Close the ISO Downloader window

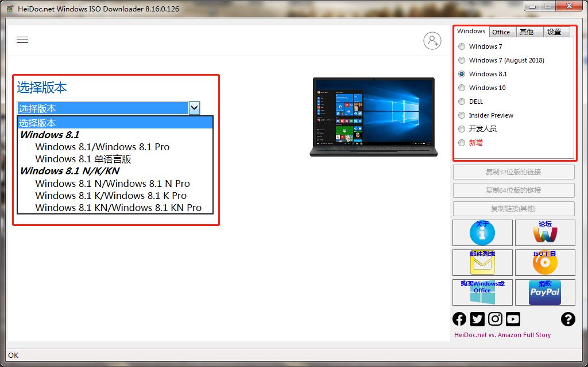(x=569, y=6)
